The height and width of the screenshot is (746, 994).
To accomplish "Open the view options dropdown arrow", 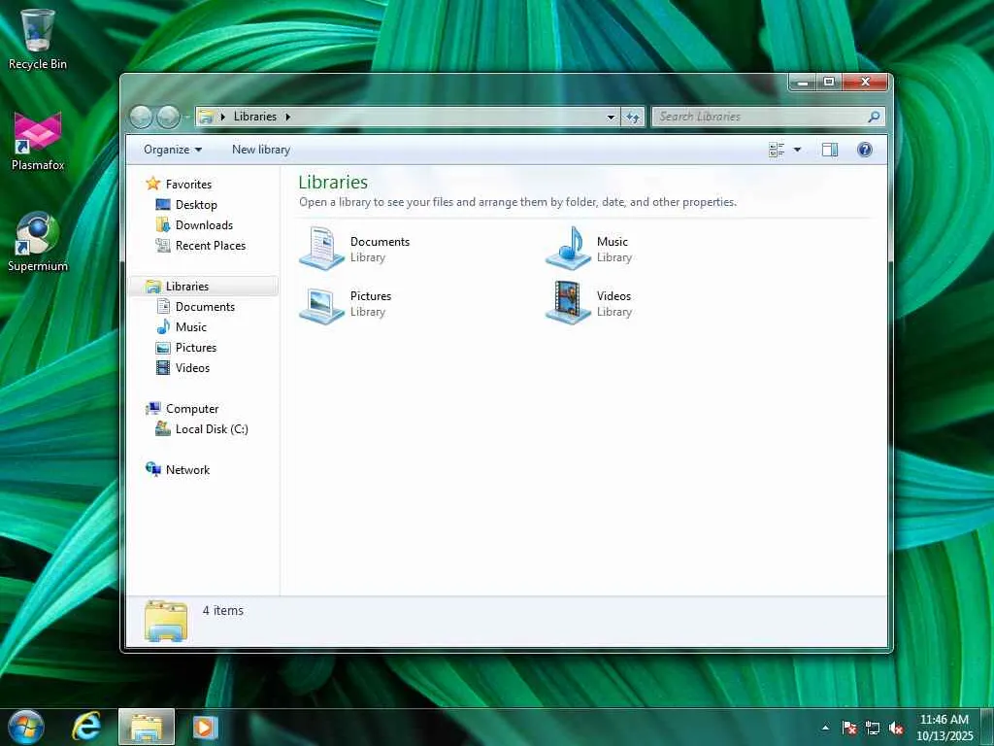I will pos(798,150).
